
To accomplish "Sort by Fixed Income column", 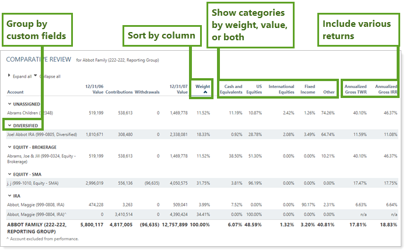I will click(x=307, y=89).
